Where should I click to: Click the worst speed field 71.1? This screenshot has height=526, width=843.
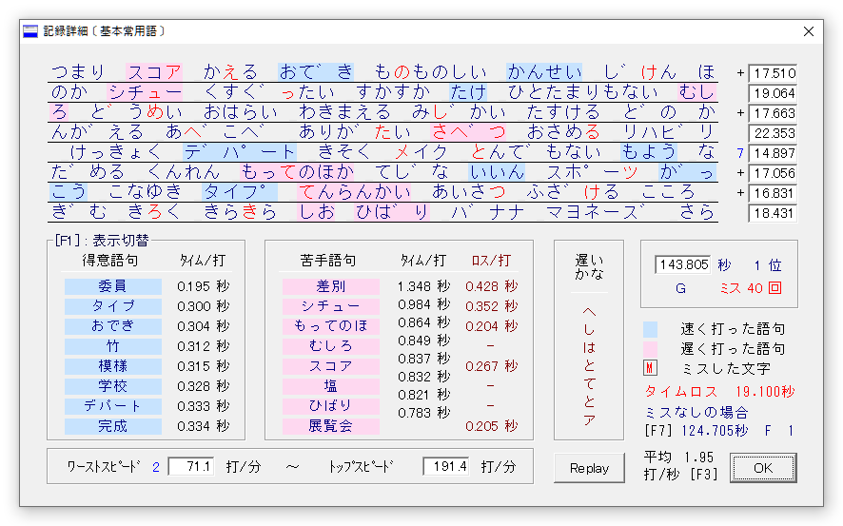[191, 466]
